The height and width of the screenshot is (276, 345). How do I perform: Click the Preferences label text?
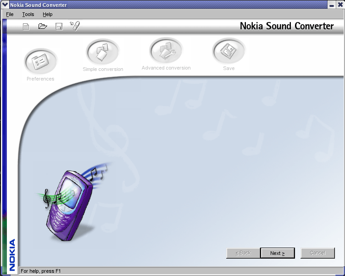point(40,79)
